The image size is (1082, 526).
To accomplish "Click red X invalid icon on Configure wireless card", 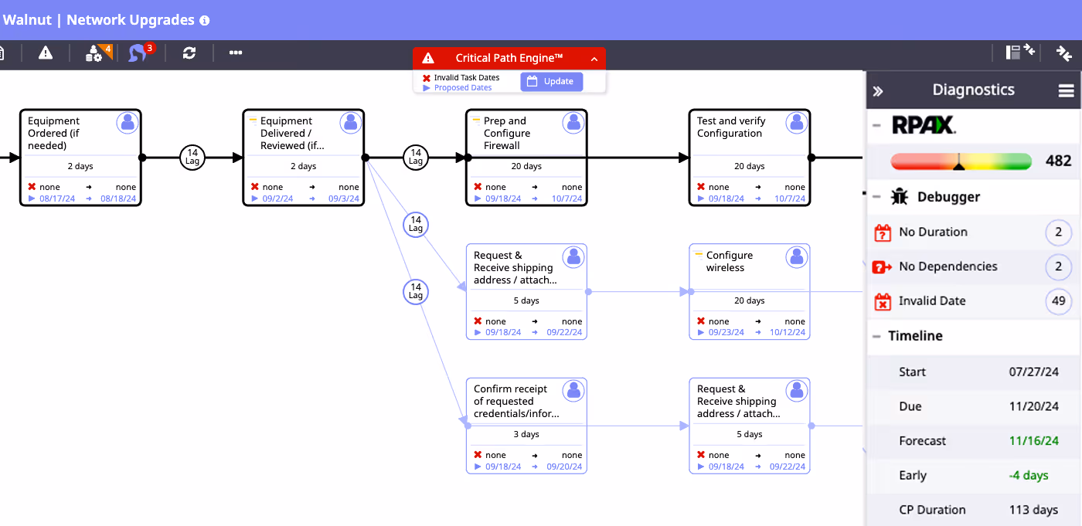I will click(701, 321).
